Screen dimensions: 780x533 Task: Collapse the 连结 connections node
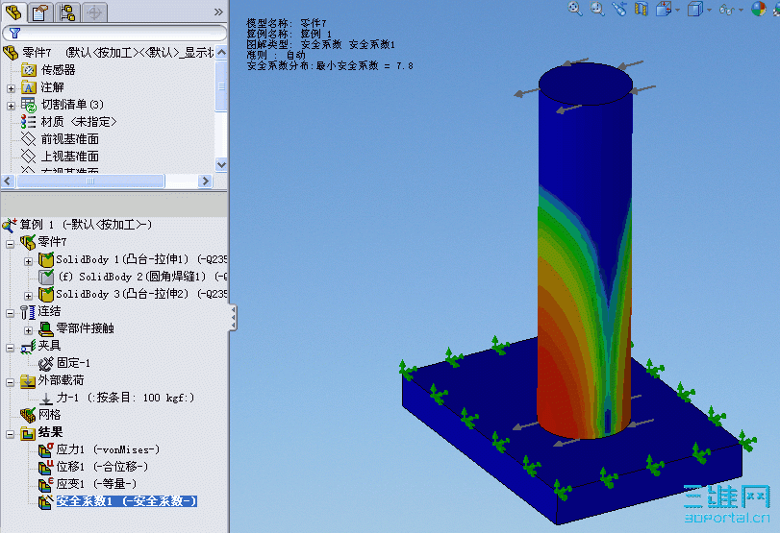click(10, 313)
